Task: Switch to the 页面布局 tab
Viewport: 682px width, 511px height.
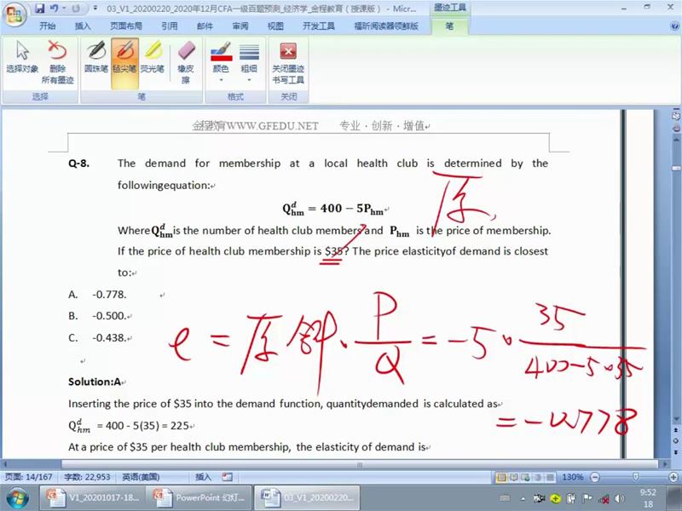Action: pyautogui.click(x=126, y=26)
